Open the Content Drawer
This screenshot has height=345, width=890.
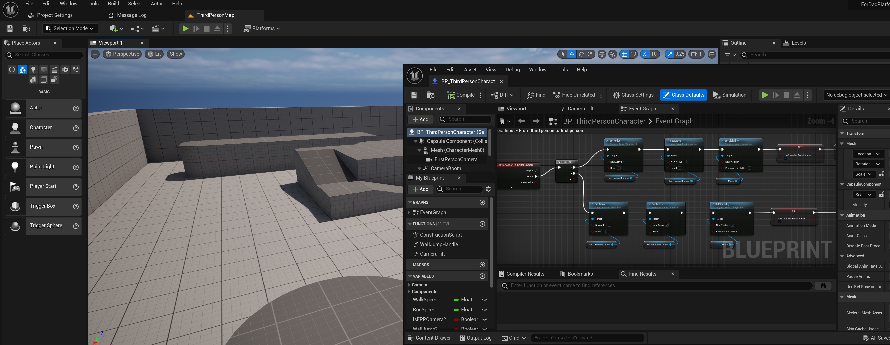pos(430,338)
